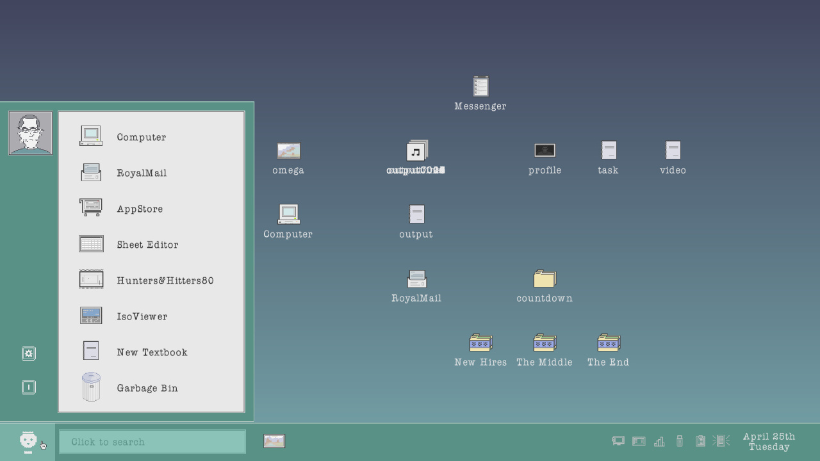The height and width of the screenshot is (461, 820).
Task: Open the countdown folder
Action: (x=545, y=279)
